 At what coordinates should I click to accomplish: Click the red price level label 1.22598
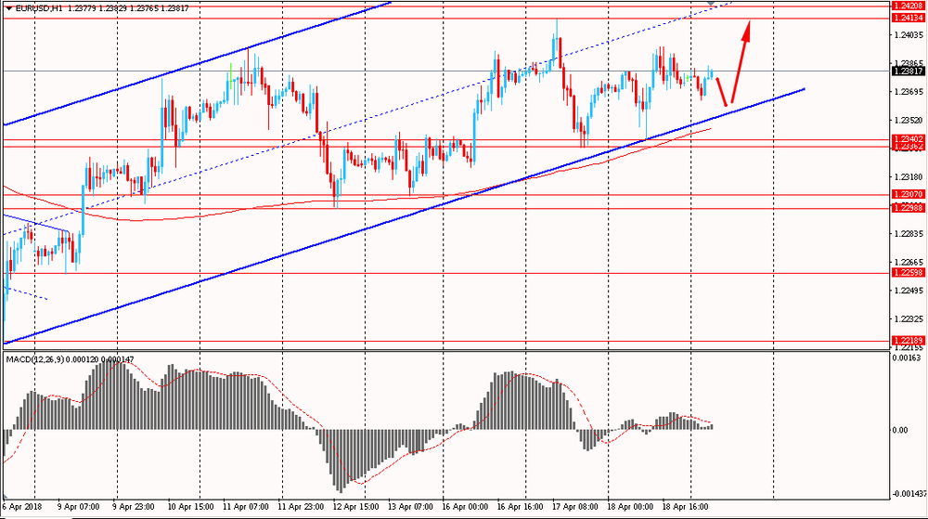908,272
